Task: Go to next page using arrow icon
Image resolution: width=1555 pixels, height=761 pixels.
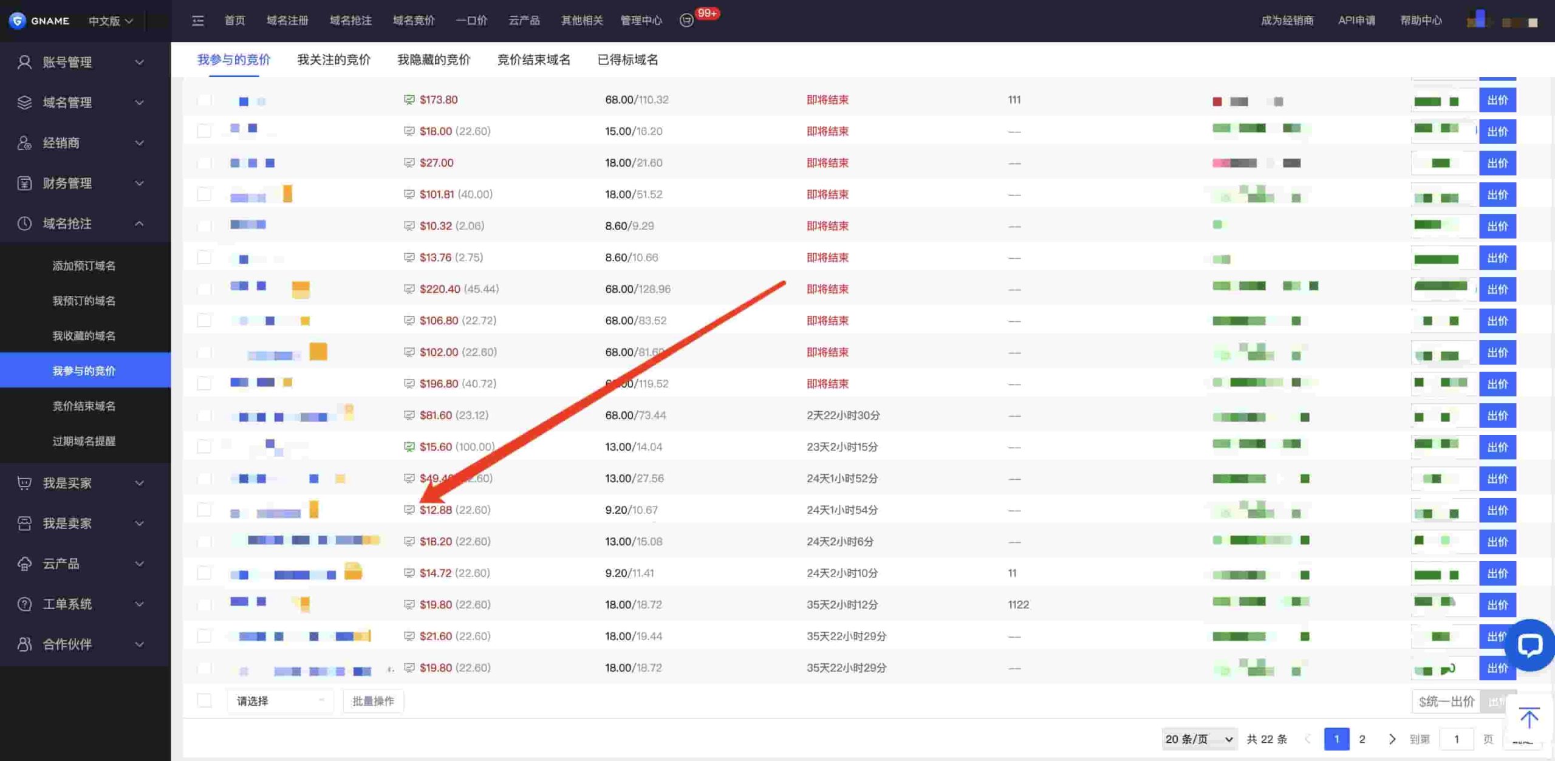Action: click(1392, 739)
